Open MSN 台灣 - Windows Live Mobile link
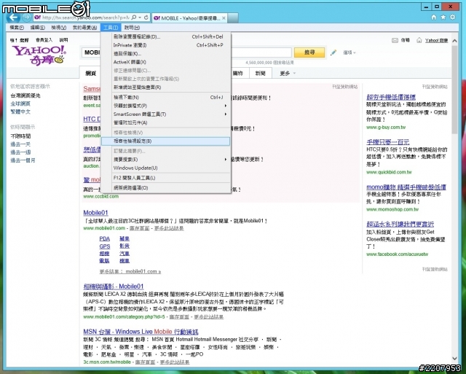Image resolution: width=466 pixels, height=374 pixels. pos(141,332)
